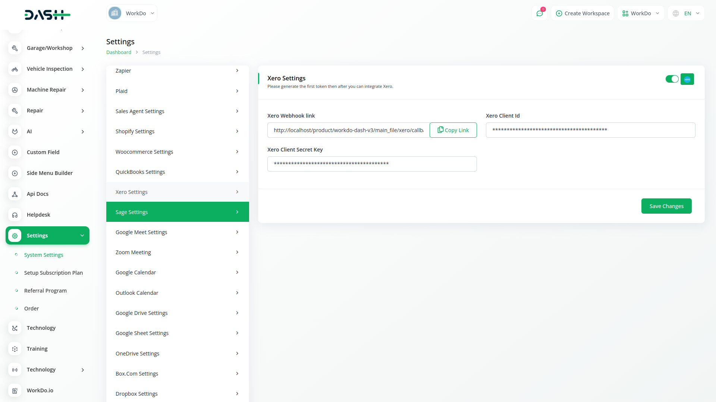716x402 pixels.
Task: Click the Api Docs sidebar icon
Action: tap(15, 194)
